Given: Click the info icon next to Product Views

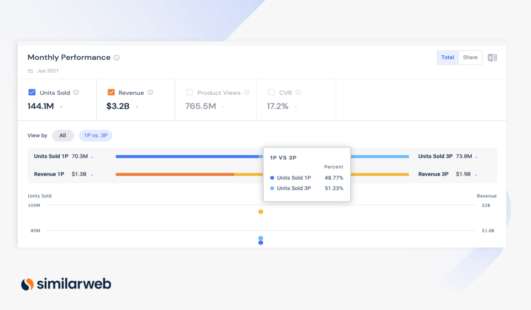Looking at the screenshot, I should pos(247,93).
